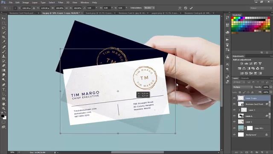The height and width of the screenshot is (154, 273).
Task: Select the Brush tool
Action: click(3, 51)
